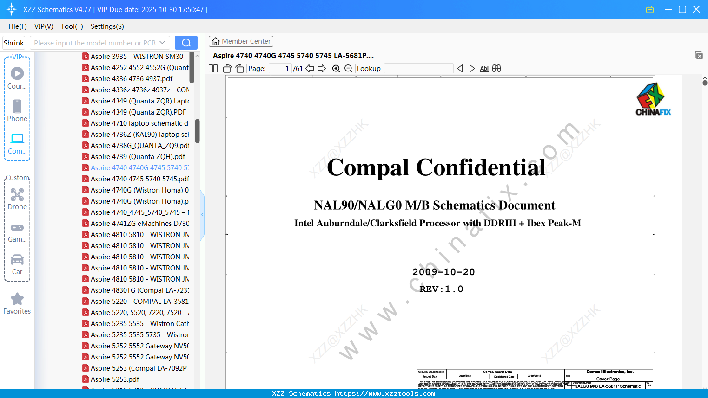Click the blue magnifier search button
Screen dimensions: 708x398
point(186,43)
